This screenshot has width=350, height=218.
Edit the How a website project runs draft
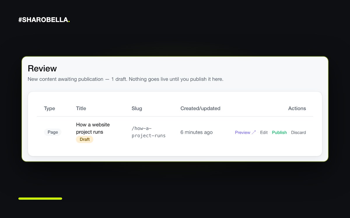coord(264,132)
